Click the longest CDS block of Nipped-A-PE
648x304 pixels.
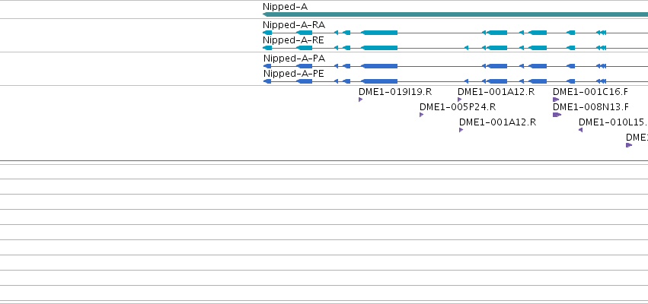click(379, 81)
